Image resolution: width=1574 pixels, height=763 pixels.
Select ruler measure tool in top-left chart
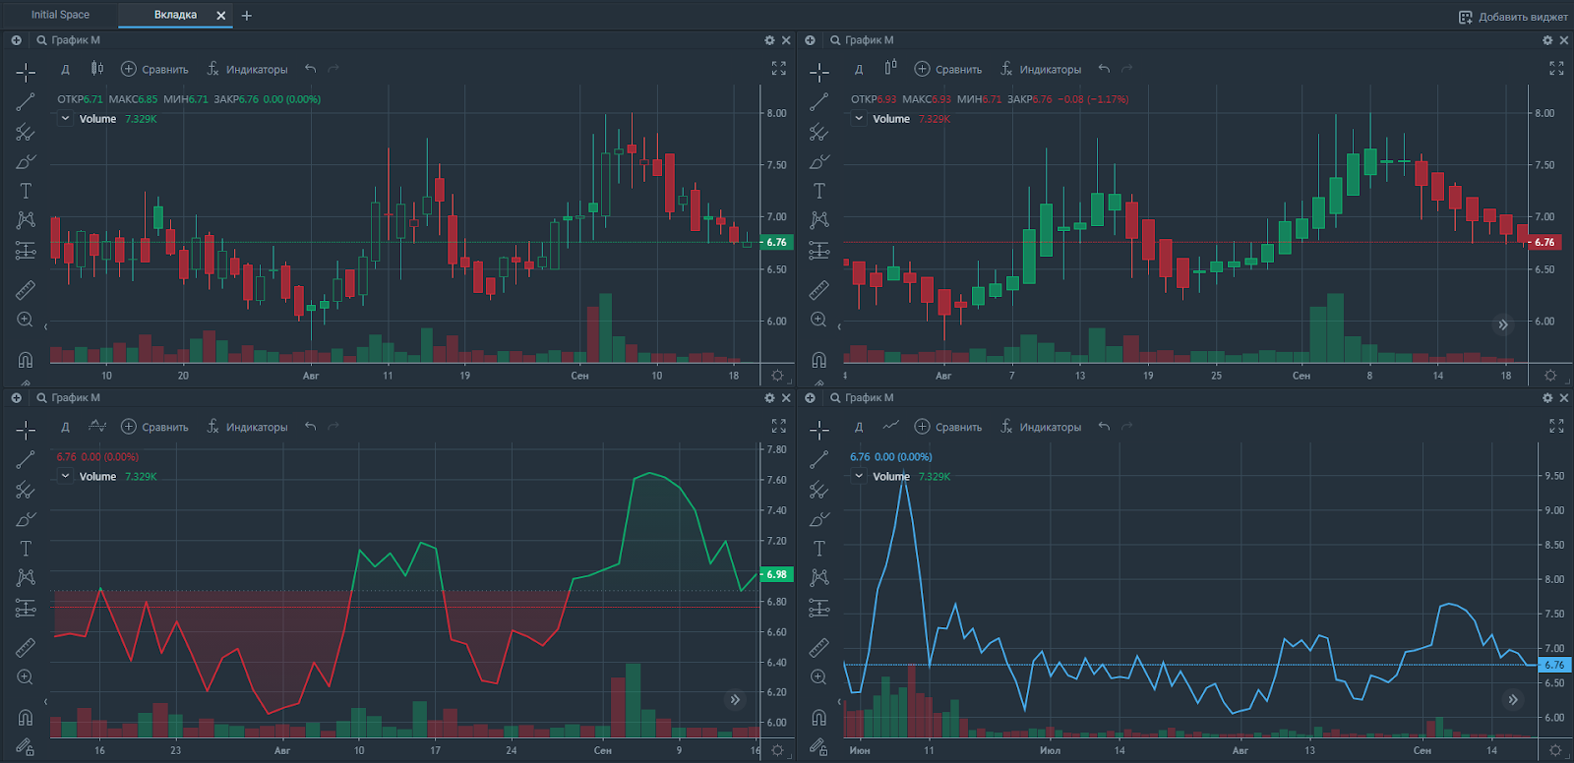26,290
